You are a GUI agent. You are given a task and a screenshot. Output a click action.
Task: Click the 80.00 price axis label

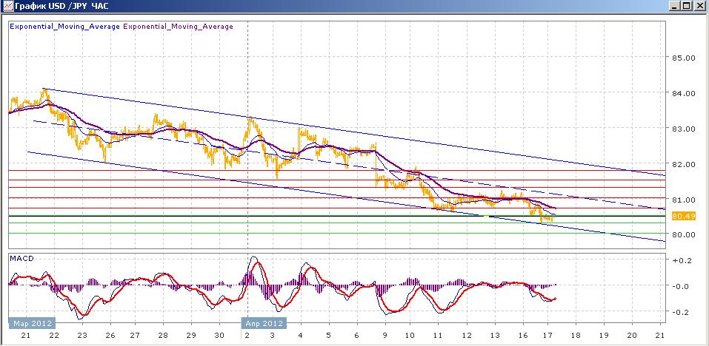pos(682,235)
